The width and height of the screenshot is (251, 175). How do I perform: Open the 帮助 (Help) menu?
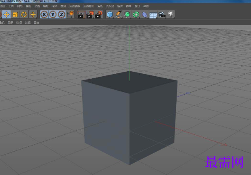[x=146, y=6]
